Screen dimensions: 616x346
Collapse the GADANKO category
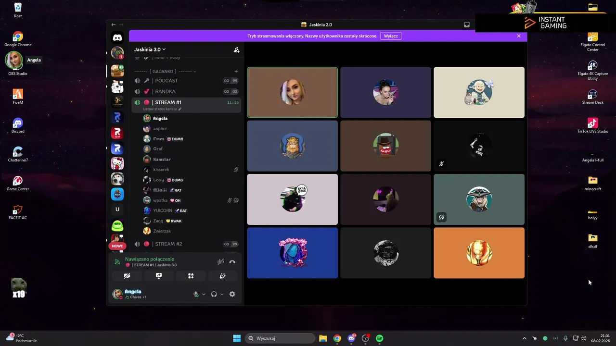click(165, 72)
